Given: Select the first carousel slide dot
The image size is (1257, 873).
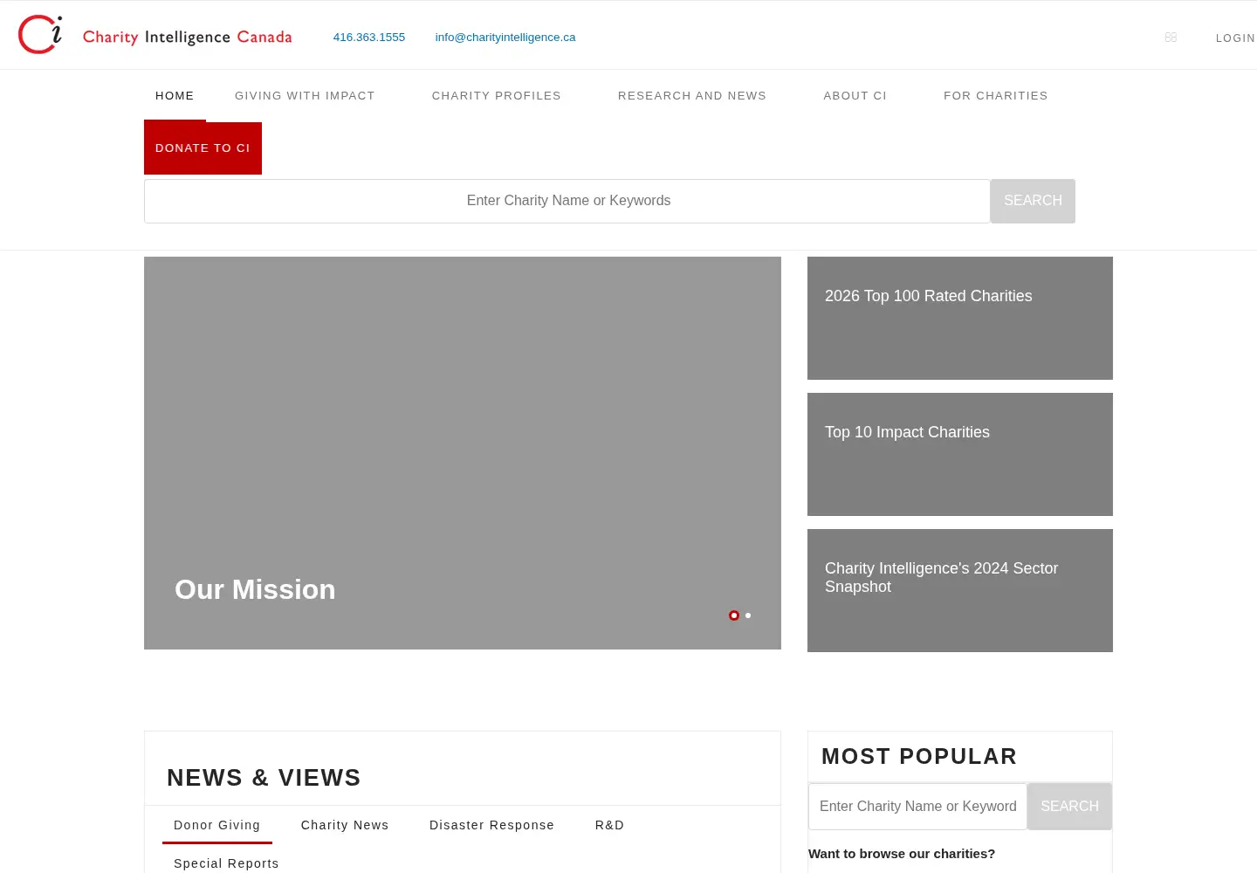Looking at the screenshot, I should click(734, 615).
